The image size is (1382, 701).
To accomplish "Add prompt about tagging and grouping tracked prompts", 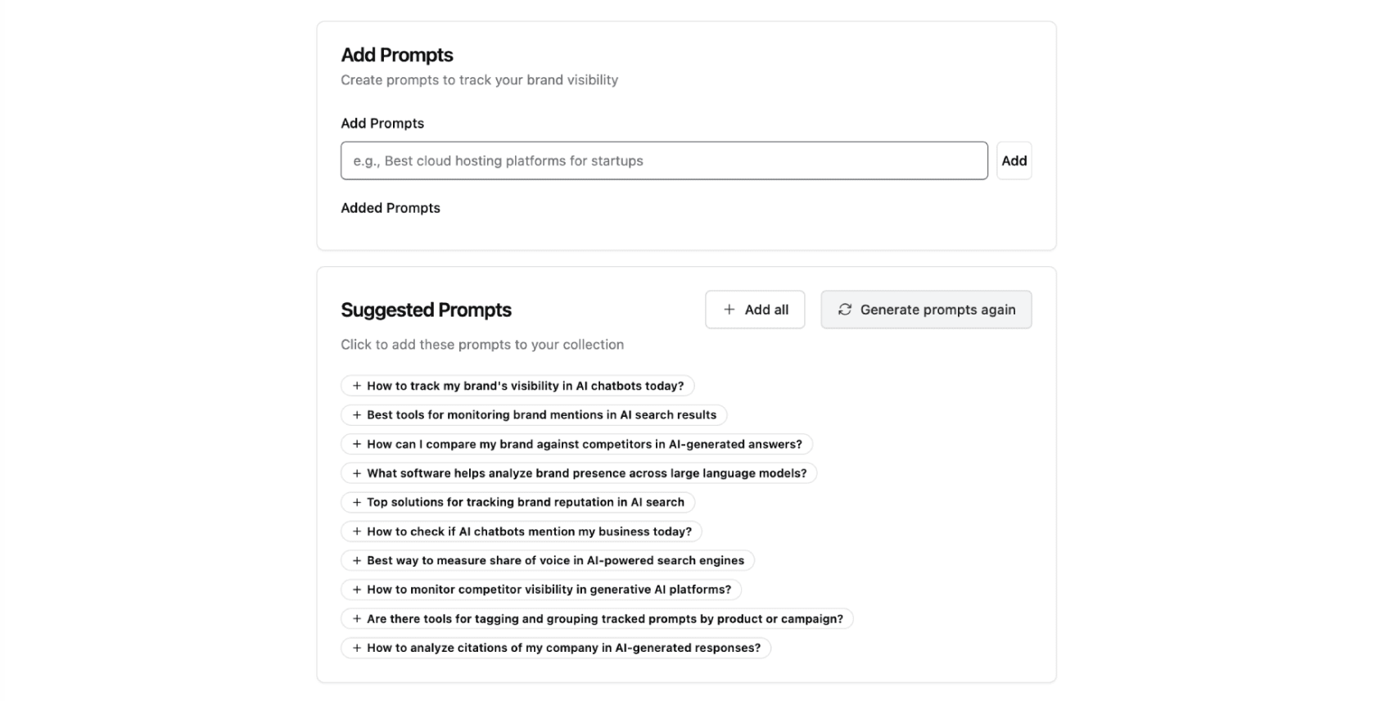I will (597, 619).
